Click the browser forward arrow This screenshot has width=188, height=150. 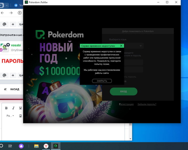11,13
